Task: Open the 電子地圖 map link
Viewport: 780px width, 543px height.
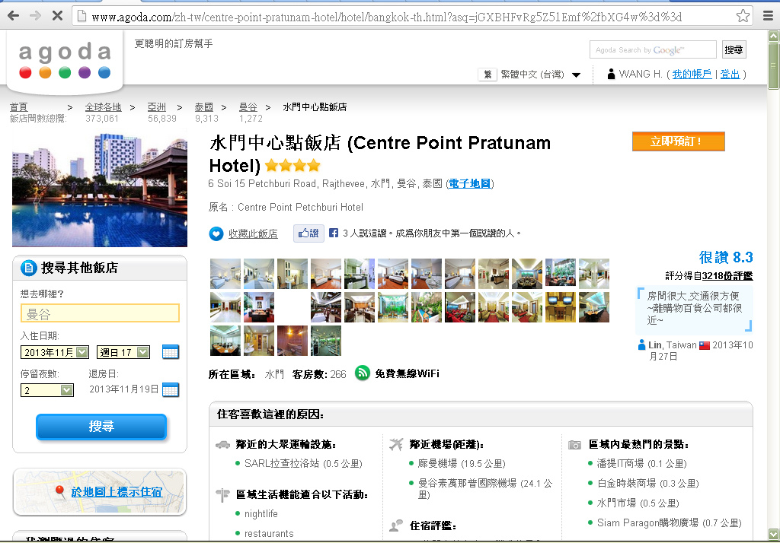Action: click(x=469, y=183)
